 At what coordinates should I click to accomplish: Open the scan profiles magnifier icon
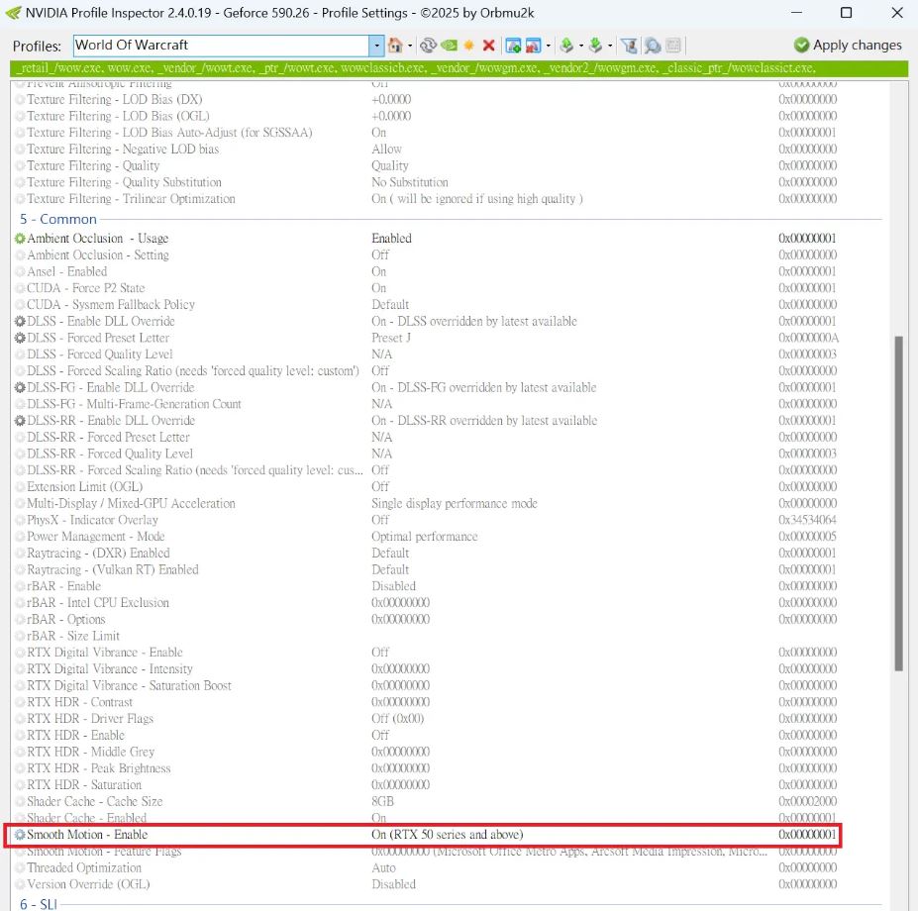tap(653, 46)
